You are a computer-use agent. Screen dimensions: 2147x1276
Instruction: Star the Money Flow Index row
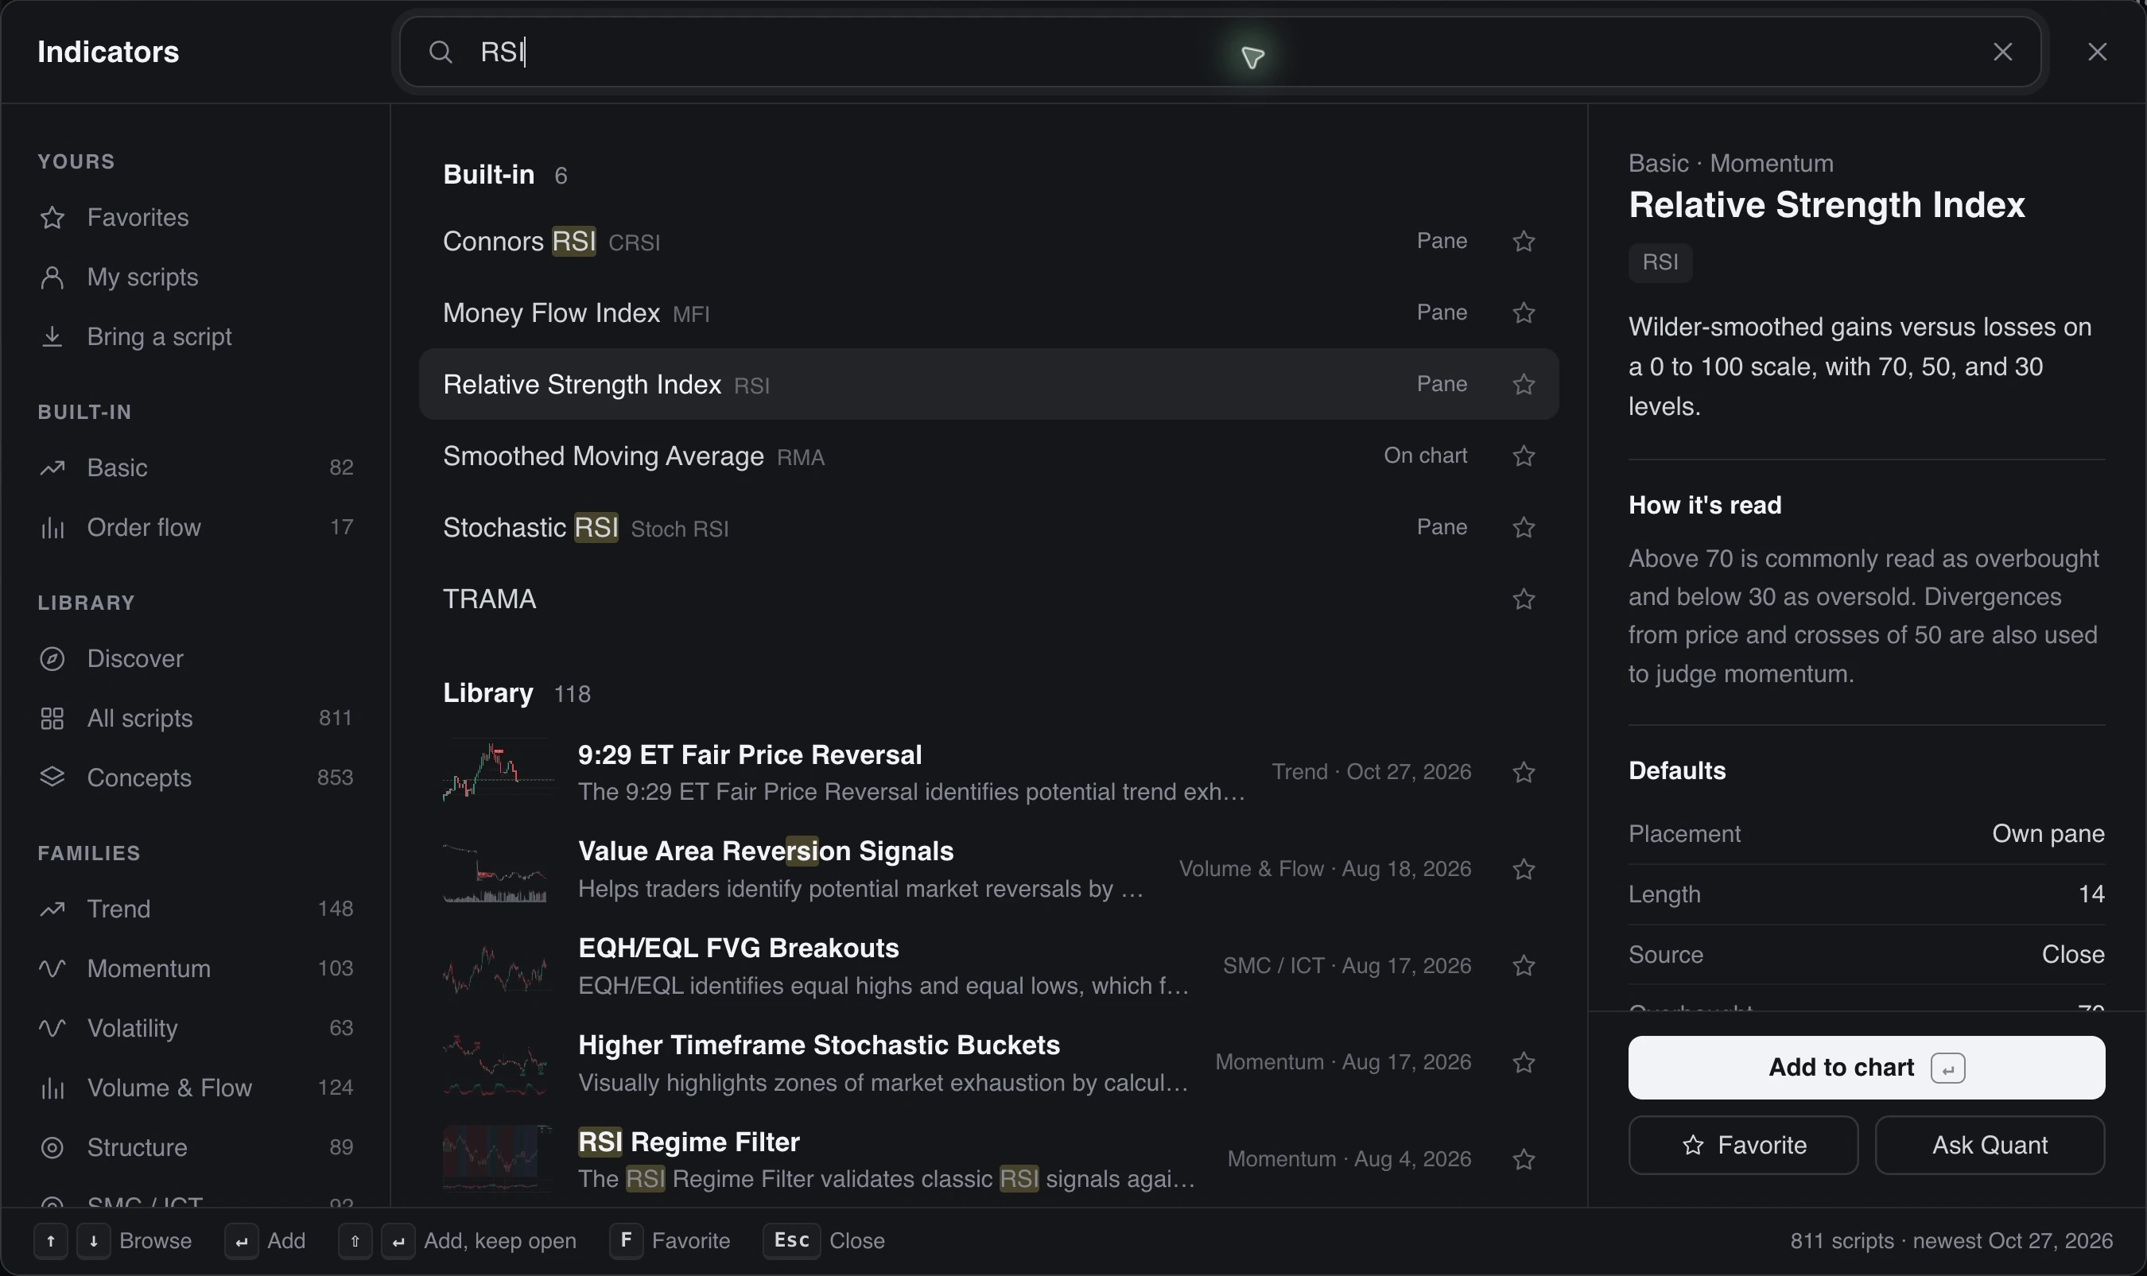coord(1524,312)
